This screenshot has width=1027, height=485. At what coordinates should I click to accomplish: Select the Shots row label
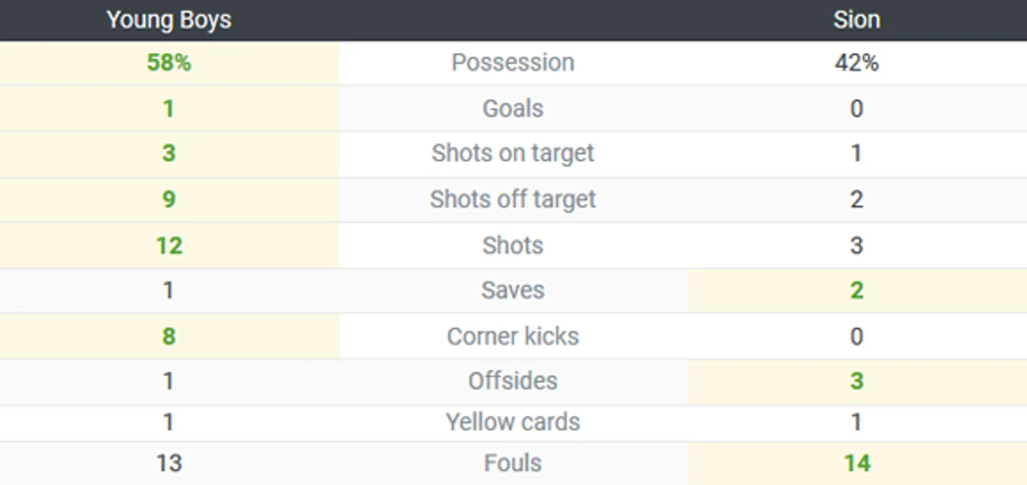513,245
